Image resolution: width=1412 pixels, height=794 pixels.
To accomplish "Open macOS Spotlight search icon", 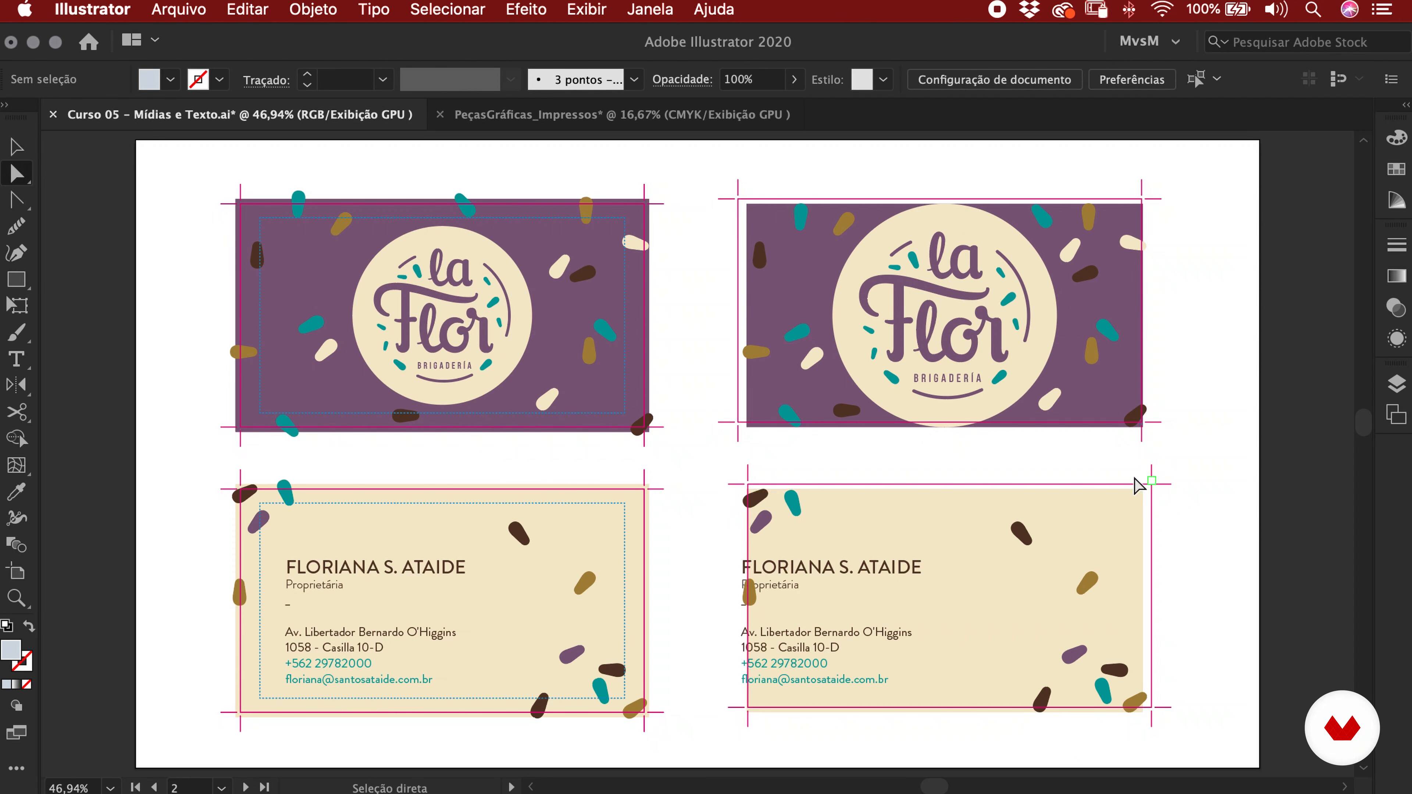I will point(1313,9).
